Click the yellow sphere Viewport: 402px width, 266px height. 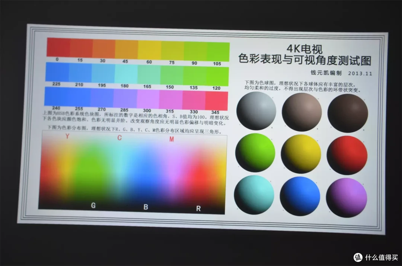click(x=301, y=154)
